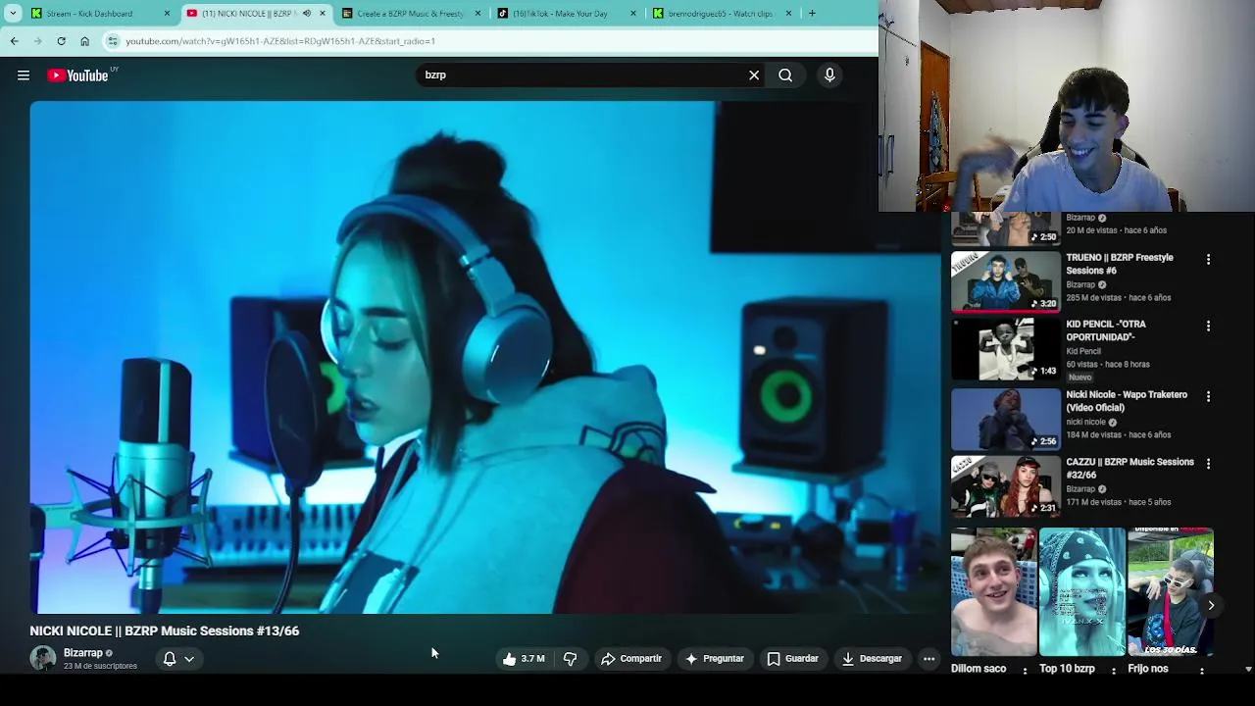Open the TRUENO || BZRP Freestyle Sessions title
Image resolution: width=1255 pixels, height=706 pixels.
(x=1120, y=264)
